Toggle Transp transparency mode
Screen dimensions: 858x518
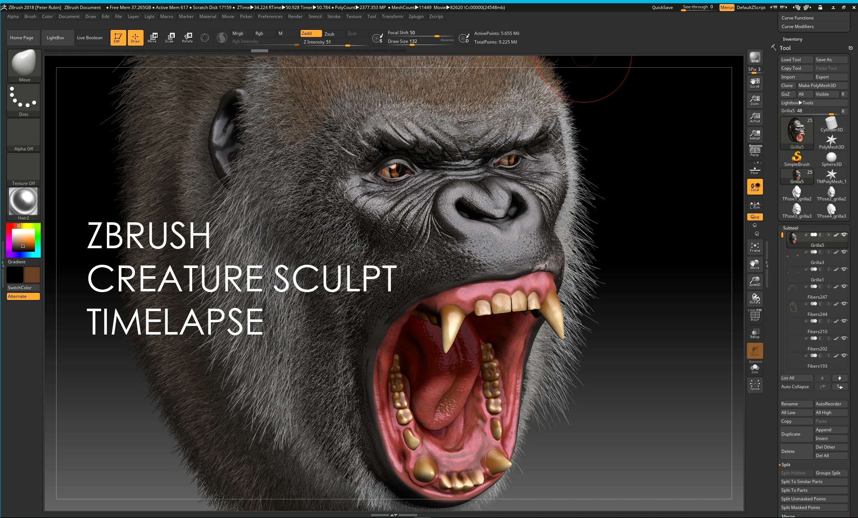755,333
